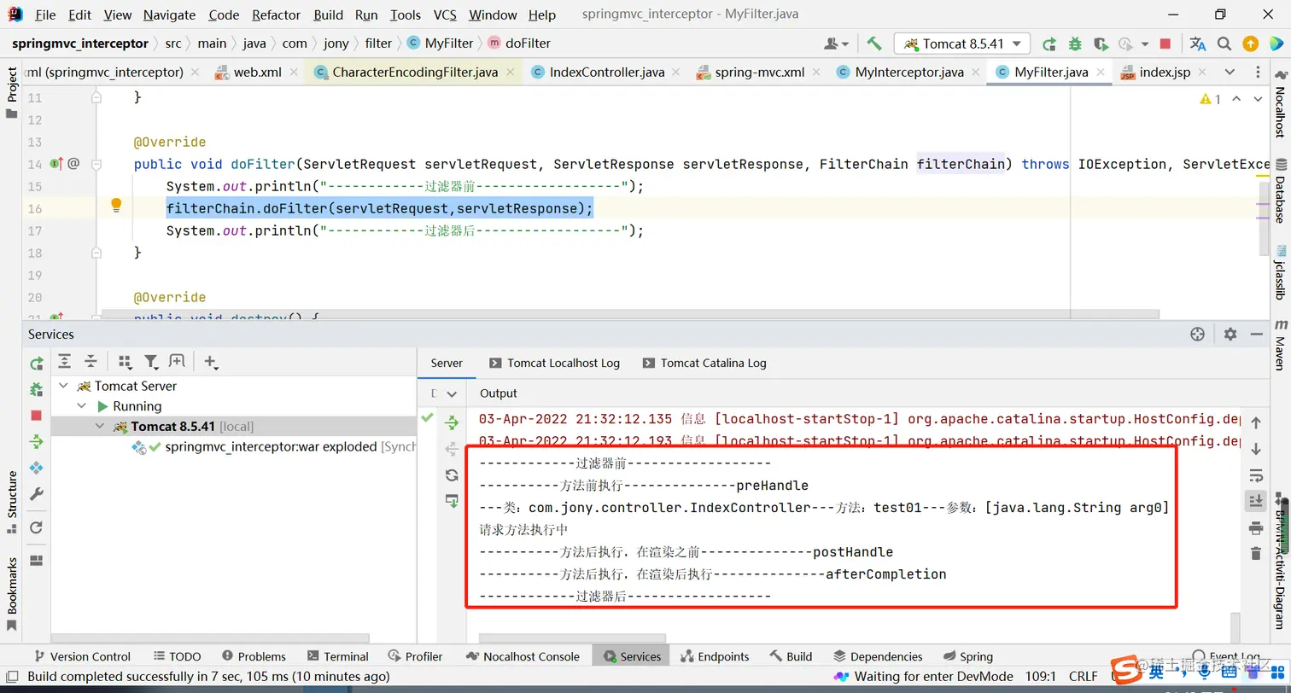
Task: Open Search Everywhere magnifier icon
Action: (x=1224, y=44)
